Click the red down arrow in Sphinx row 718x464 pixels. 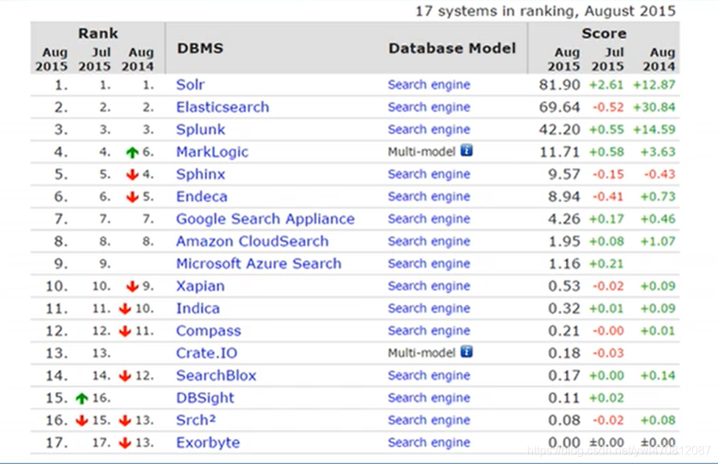(133, 175)
